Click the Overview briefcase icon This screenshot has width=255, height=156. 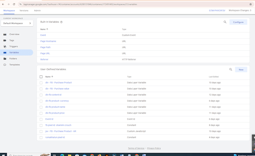[5, 34]
